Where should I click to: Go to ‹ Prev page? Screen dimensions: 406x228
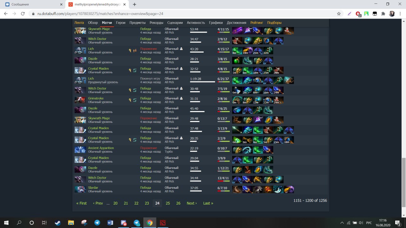coord(98,203)
